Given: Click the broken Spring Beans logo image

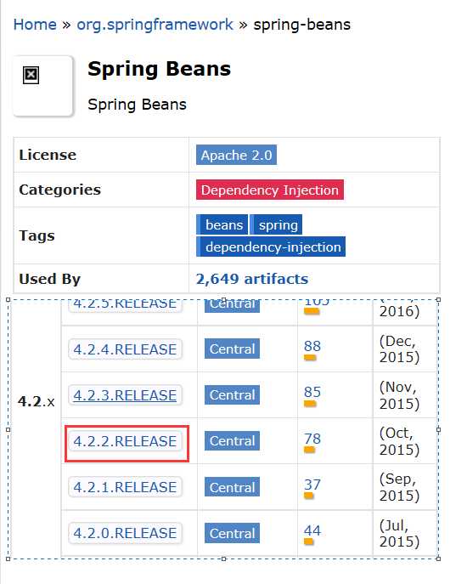Looking at the screenshot, I should [x=31, y=76].
